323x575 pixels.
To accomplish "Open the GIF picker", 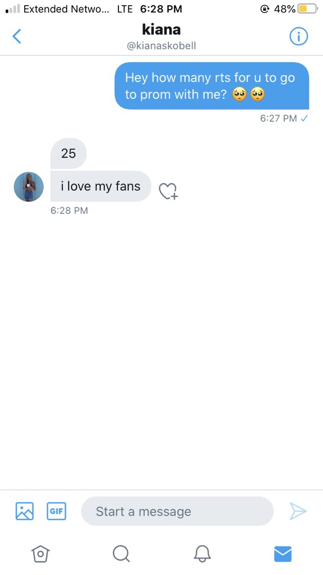I will coord(57,511).
